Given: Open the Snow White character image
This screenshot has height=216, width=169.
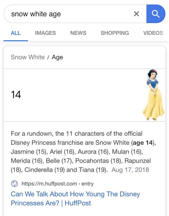Looking at the screenshot, I should tap(153, 95).
